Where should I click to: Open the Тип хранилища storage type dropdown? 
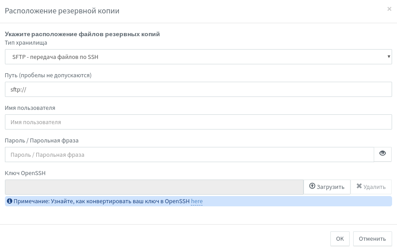(x=198, y=57)
